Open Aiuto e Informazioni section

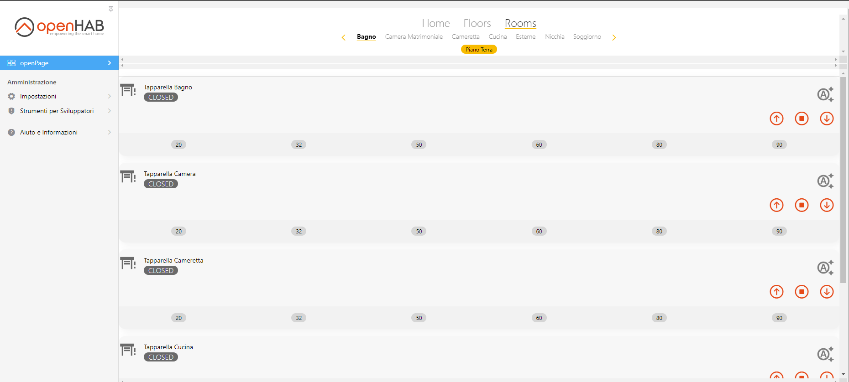point(59,132)
